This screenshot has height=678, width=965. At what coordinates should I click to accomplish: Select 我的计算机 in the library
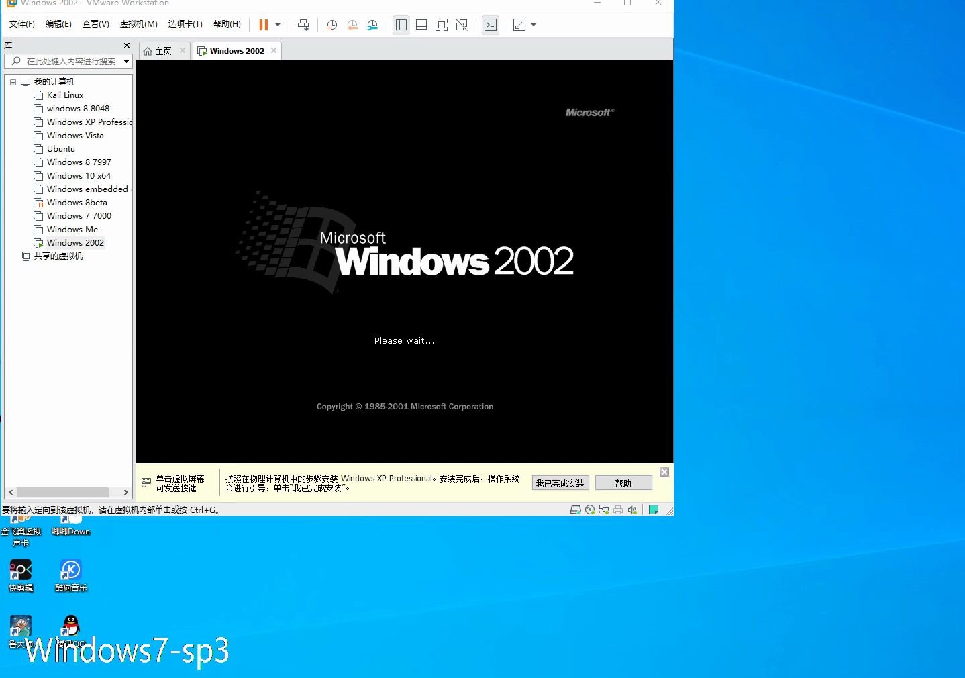click(x=54, y=82)
